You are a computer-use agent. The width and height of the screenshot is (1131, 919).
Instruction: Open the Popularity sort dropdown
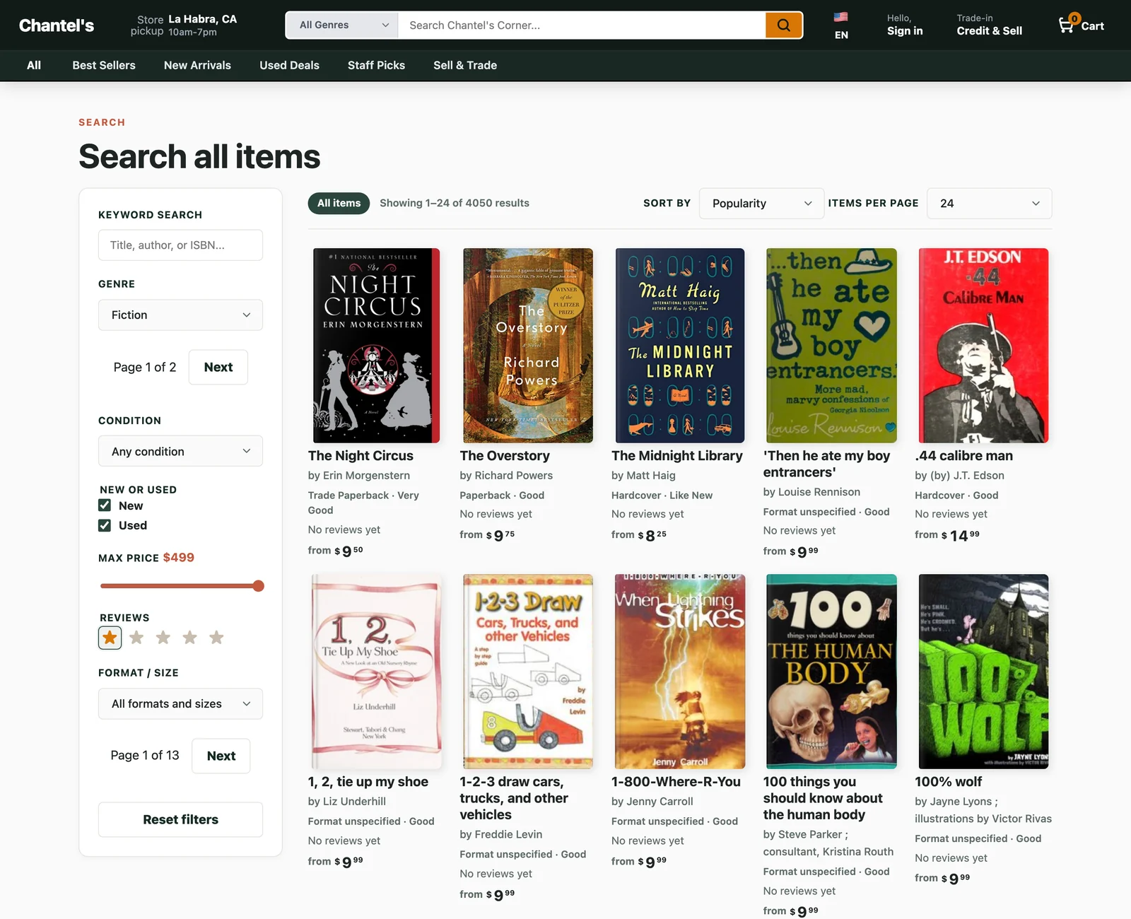click(761, 204)
